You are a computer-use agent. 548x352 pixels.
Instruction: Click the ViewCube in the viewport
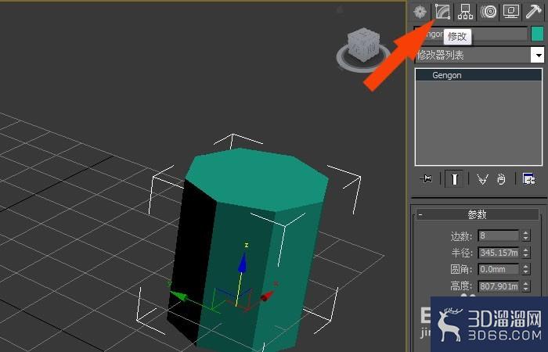[x=364, y=45]
